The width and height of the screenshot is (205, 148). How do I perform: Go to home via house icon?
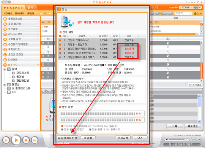41,13
